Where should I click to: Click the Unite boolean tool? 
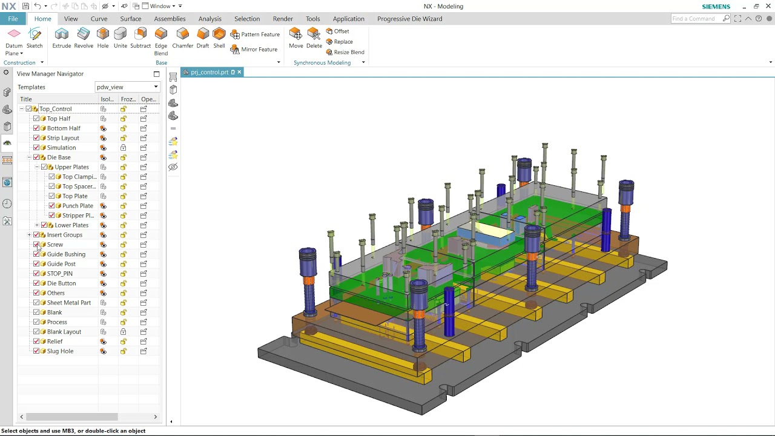[x=120, y=38]
